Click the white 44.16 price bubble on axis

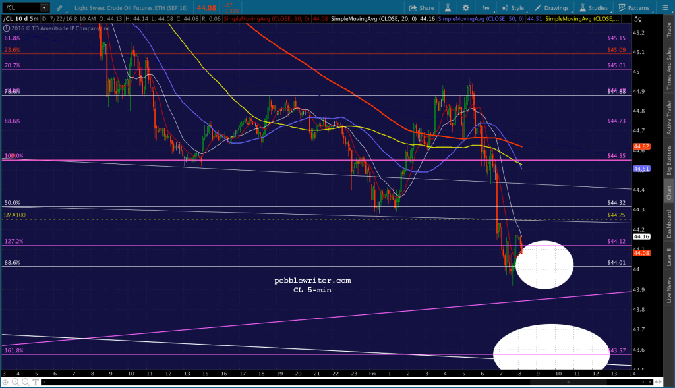[x=641, y=236]
